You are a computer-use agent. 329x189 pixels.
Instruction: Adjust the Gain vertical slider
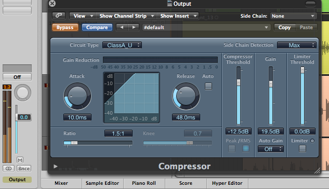click(x=271, y=96)
